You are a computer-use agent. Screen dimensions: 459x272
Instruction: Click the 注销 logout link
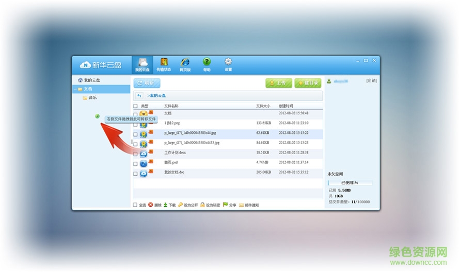click(x=371, y=81)
